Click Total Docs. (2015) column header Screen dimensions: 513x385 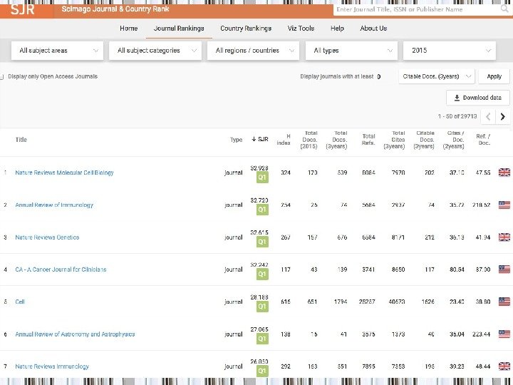[x=309, y=140]
